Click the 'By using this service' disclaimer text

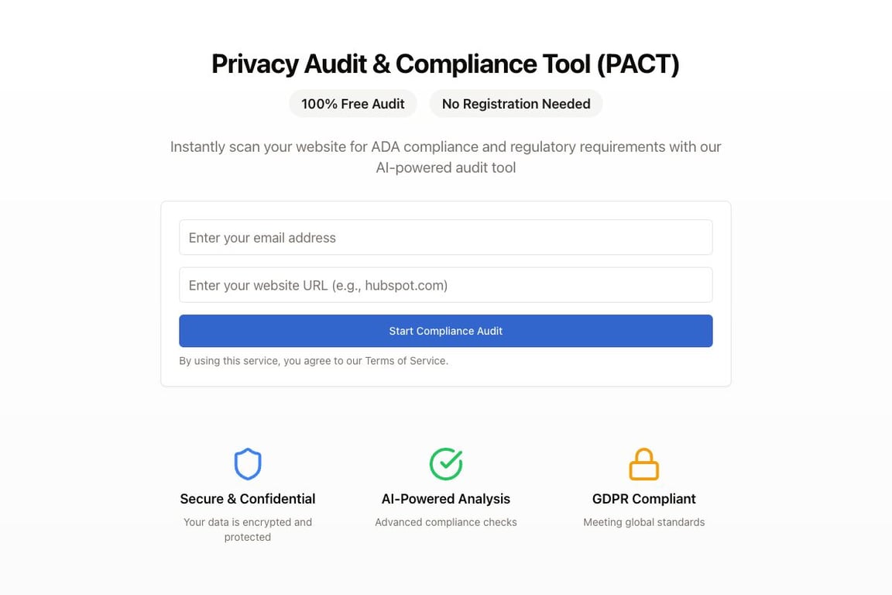point(271,361)
